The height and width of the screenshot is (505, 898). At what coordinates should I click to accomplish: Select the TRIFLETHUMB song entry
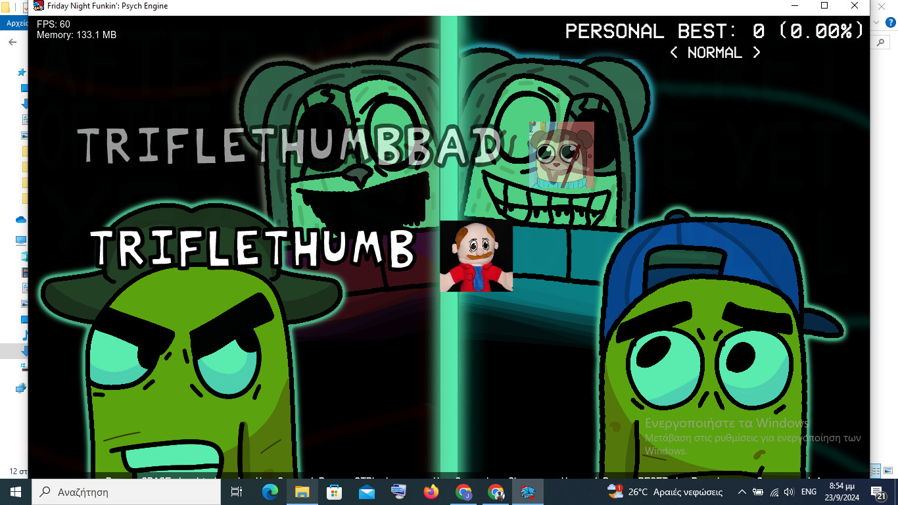coord(253,249)
